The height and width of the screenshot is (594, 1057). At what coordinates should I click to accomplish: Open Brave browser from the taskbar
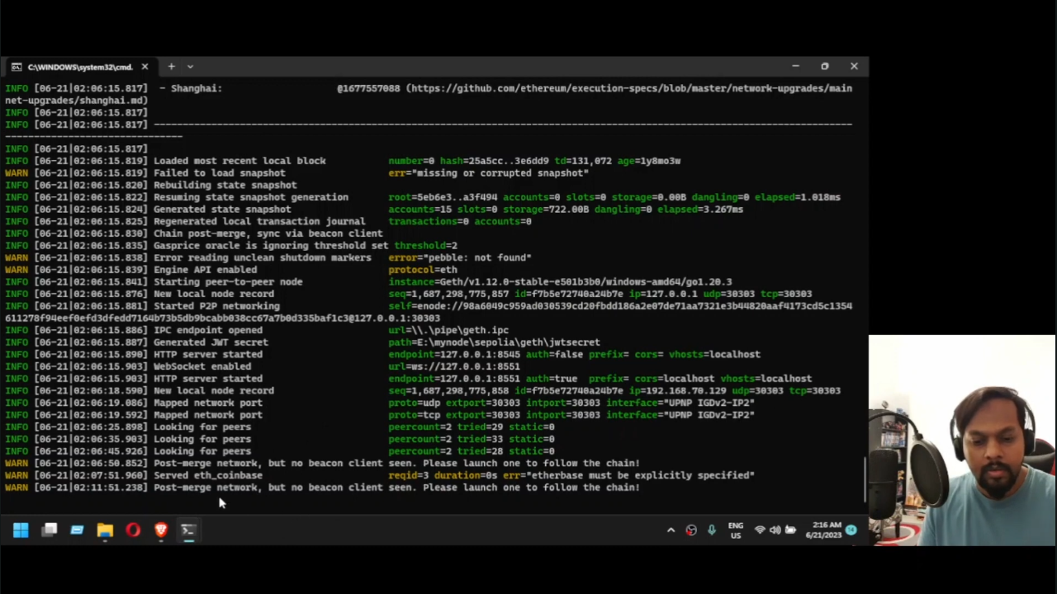point(161,530)
